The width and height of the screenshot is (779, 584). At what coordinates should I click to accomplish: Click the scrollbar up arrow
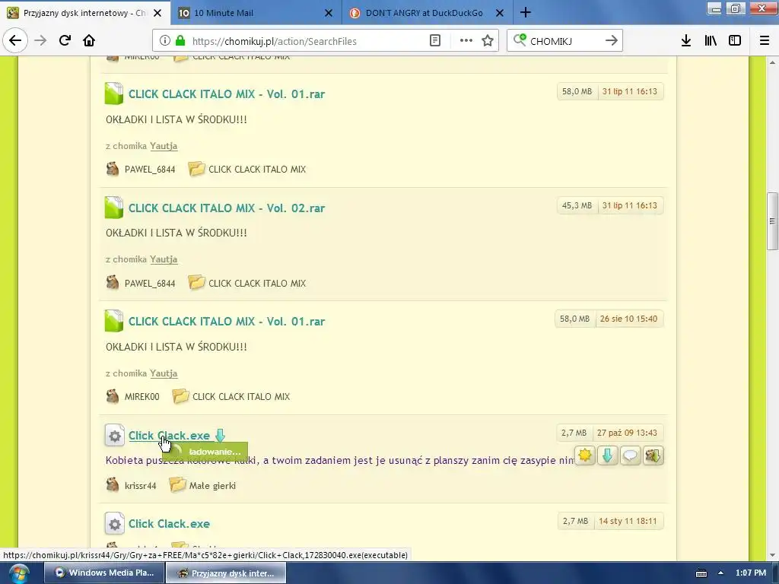pyautogui.click(x=772, y=62)
